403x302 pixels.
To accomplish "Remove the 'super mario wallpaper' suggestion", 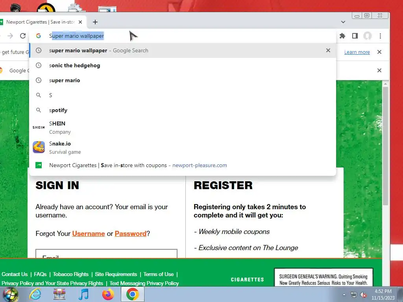I will [x=328, y=50].
